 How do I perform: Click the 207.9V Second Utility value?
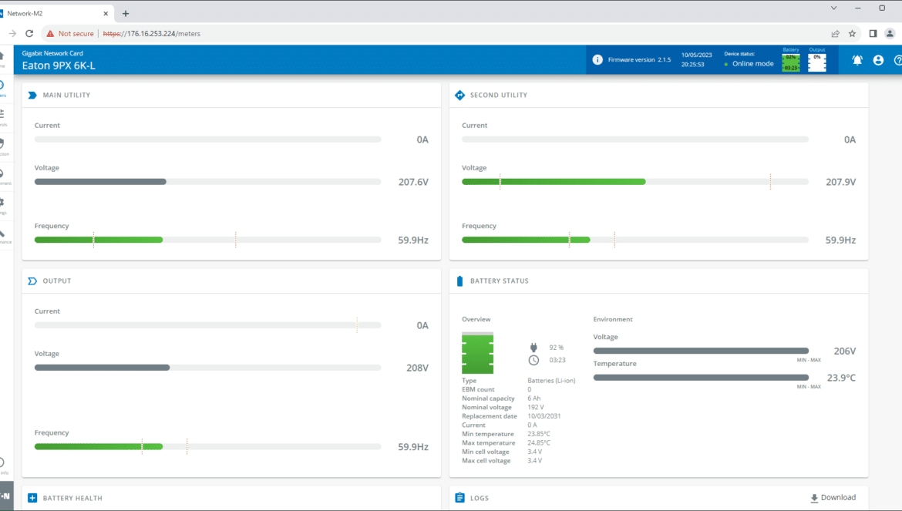[x=841, y=182]
